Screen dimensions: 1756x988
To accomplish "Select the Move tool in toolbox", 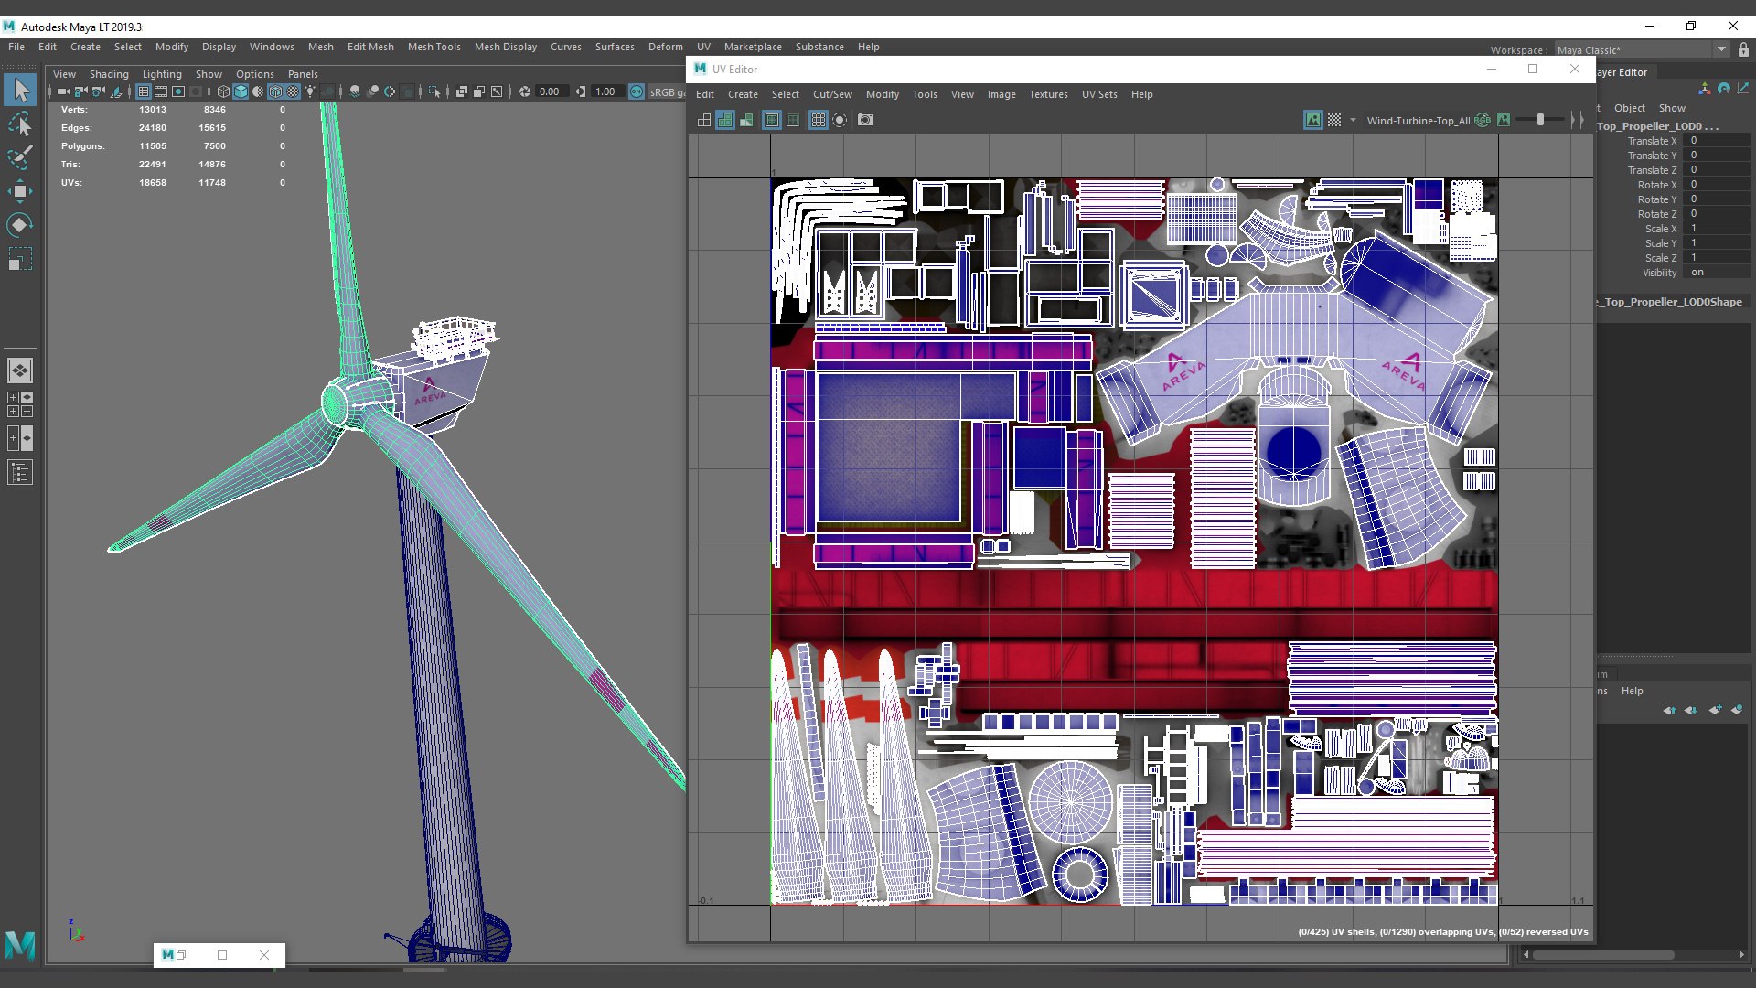I will coord(20,191).
